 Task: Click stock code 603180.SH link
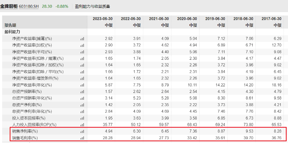(28, 6)
